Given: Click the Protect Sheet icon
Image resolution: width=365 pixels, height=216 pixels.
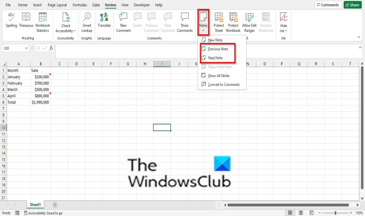Looking at the screenshot, I should [x=218, y=17].
